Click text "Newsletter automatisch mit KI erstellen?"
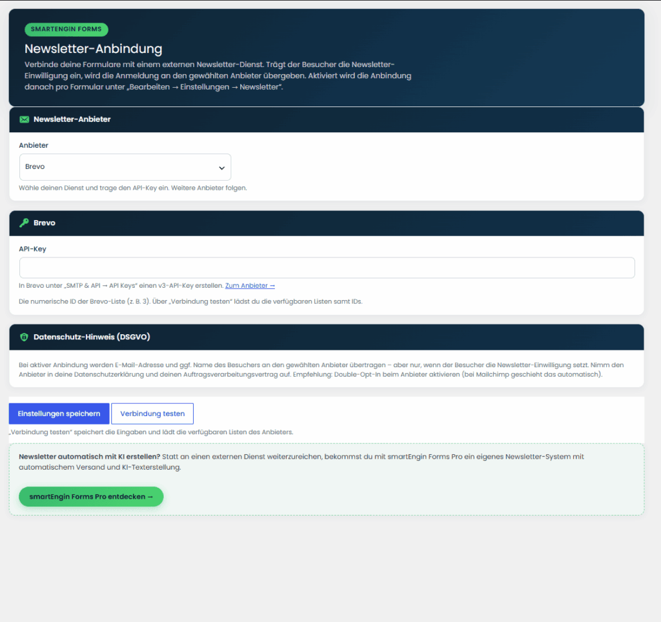The image size is (661, 622). point(89,456)
